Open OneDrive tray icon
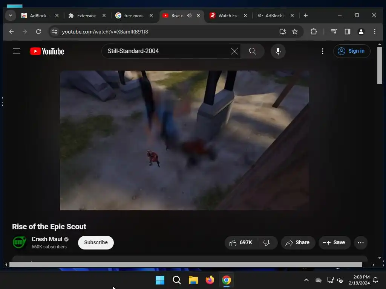 (x=319, y=280)
